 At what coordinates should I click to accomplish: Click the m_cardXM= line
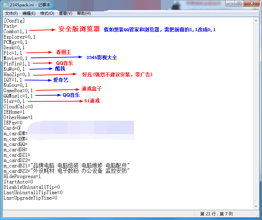coord(15,139)
